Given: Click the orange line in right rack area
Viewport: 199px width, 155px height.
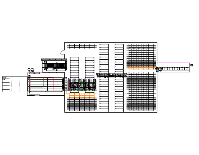Looking at the screenshot, I should pos(141,67).
